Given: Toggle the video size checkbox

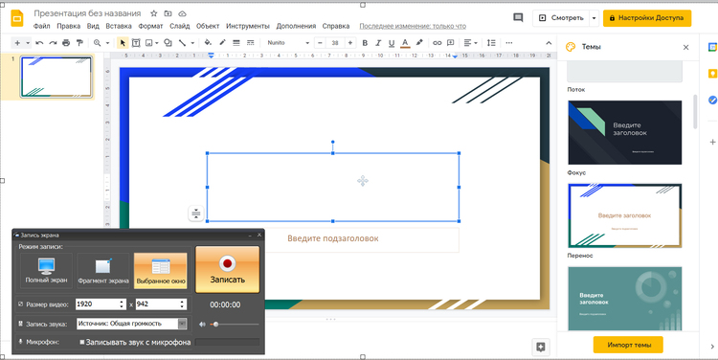Looking at the screenshot, I should [21, 304].
